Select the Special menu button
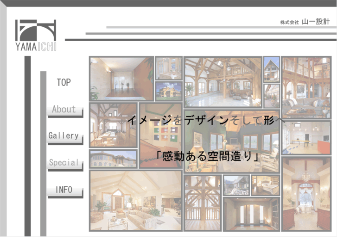Screen dimensions: 337x252 [x=65, y=164]
